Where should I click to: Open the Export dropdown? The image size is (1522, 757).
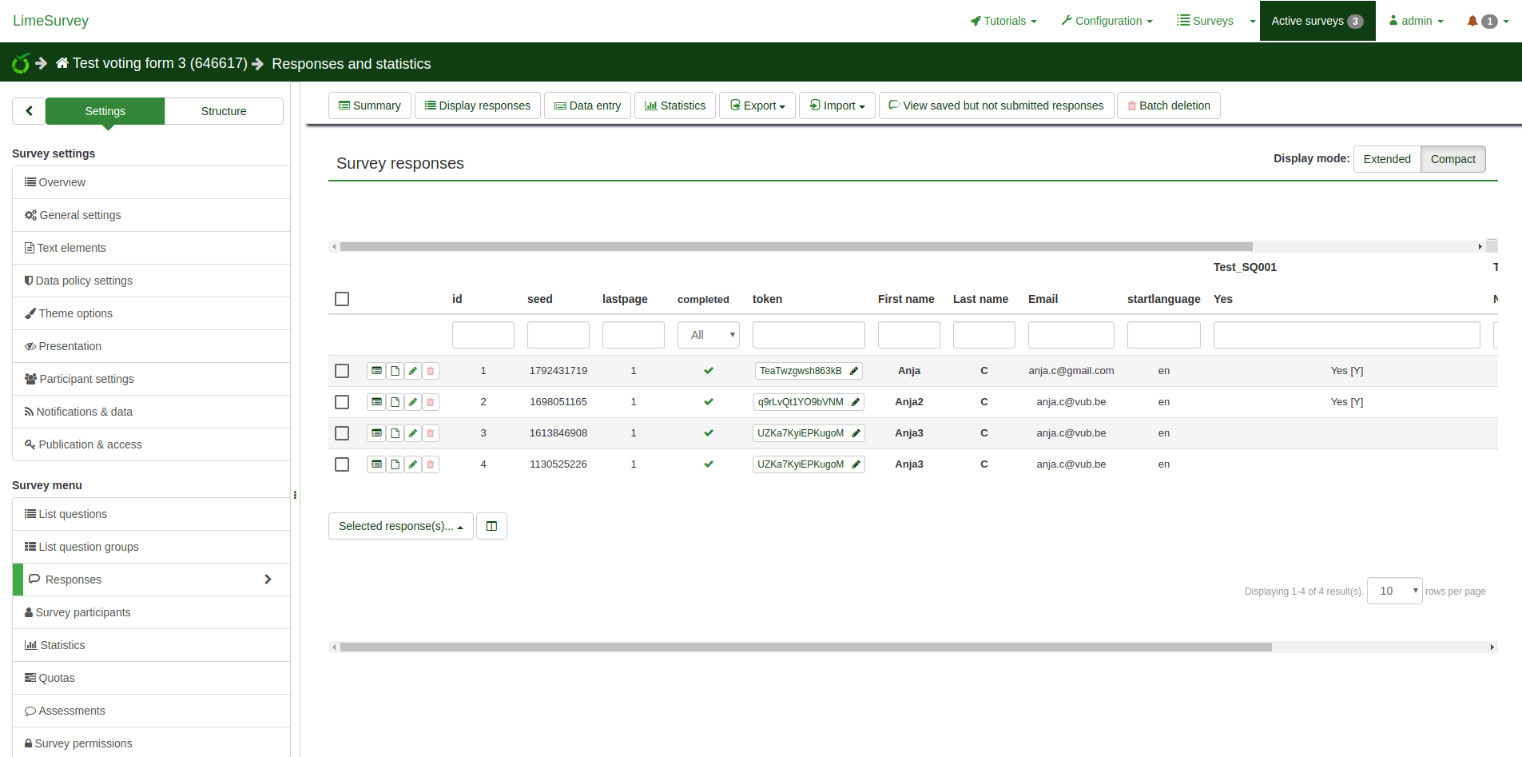click(757, 106)
